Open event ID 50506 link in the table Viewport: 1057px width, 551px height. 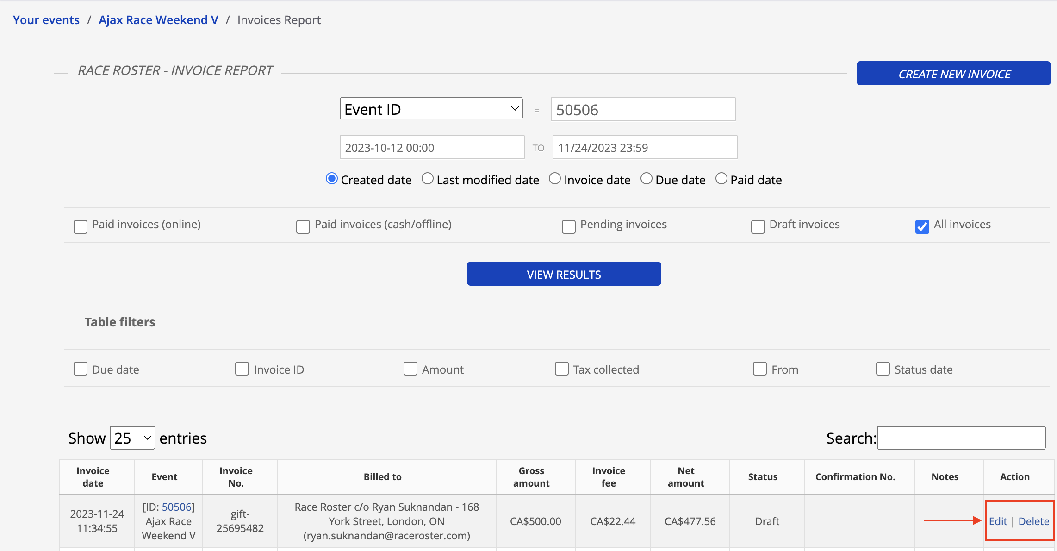click(178, 507)
